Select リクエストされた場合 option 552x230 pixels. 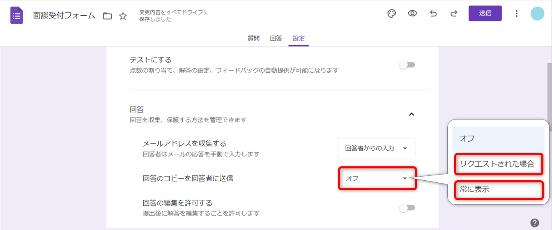click(497, 164)
